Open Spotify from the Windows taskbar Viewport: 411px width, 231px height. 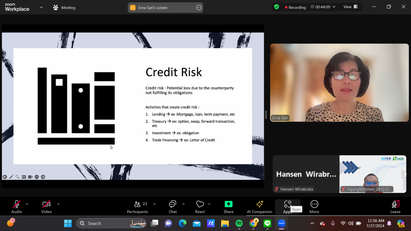point(239,223)
